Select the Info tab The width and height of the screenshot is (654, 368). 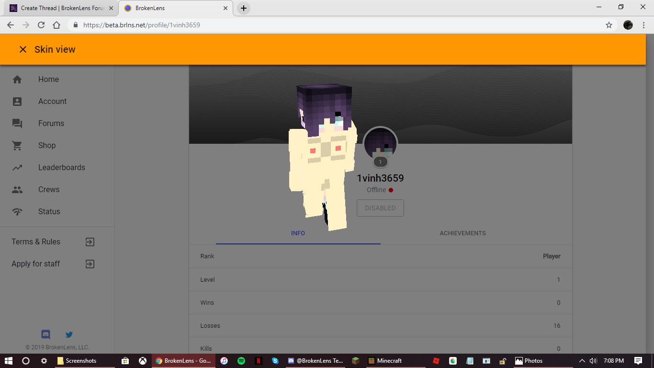pos(298,233)
